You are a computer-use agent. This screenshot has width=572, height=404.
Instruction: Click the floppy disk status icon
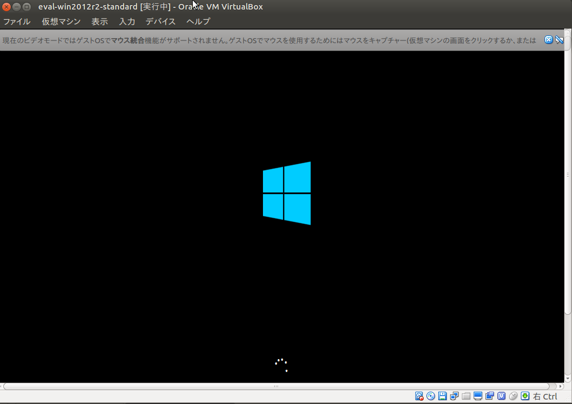pyautogui.click(x=443, y=396)
